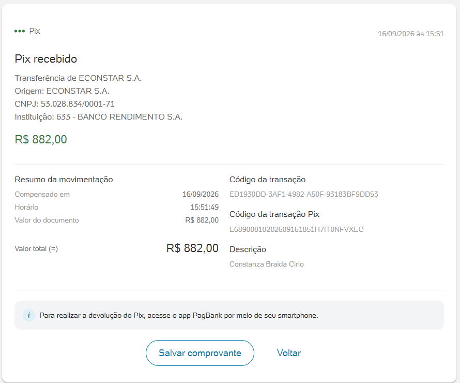This screenshot has width=460, height=383.
Task: Click the Pix transaction code E68900810 text
Action: click(296, 229)
